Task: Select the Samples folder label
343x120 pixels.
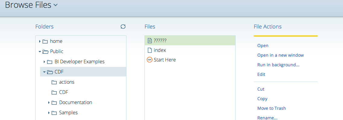Action: point(68,113)
